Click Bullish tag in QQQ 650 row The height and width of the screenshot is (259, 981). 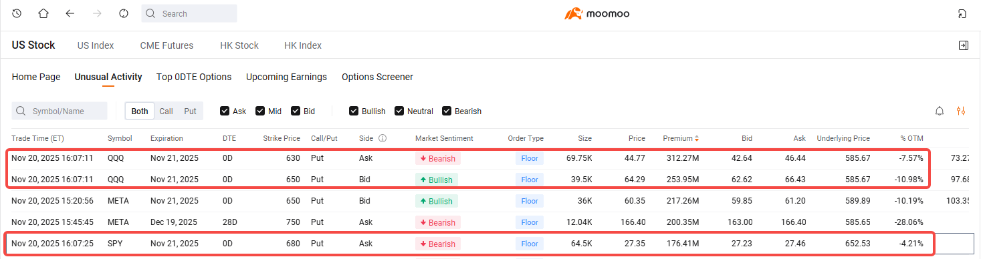(x=436, y=180)
